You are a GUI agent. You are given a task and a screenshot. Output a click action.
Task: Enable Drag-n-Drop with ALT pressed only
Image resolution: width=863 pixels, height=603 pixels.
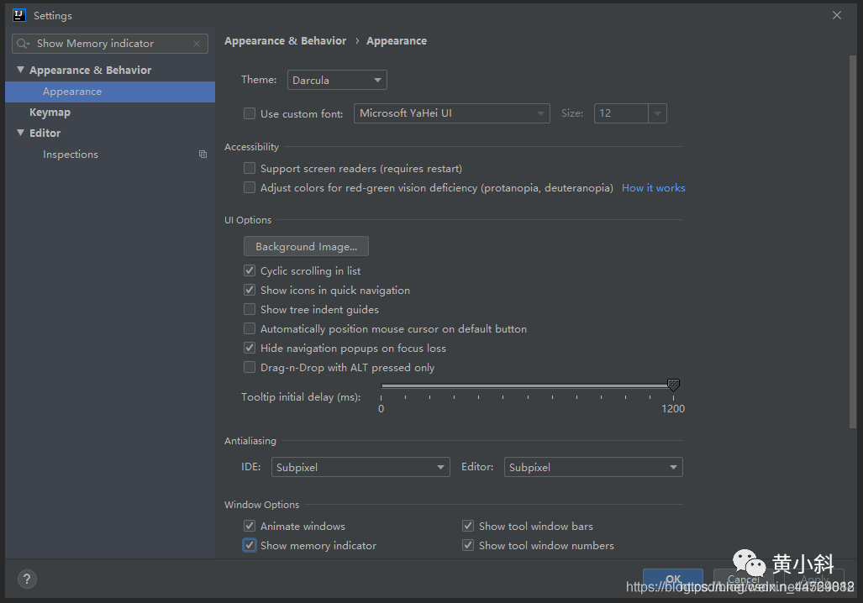pyautogui.click(x=250, y=367)
